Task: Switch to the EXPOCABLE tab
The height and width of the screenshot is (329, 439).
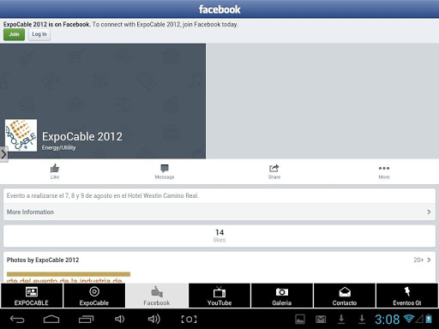Action: [x=32, y=296]
